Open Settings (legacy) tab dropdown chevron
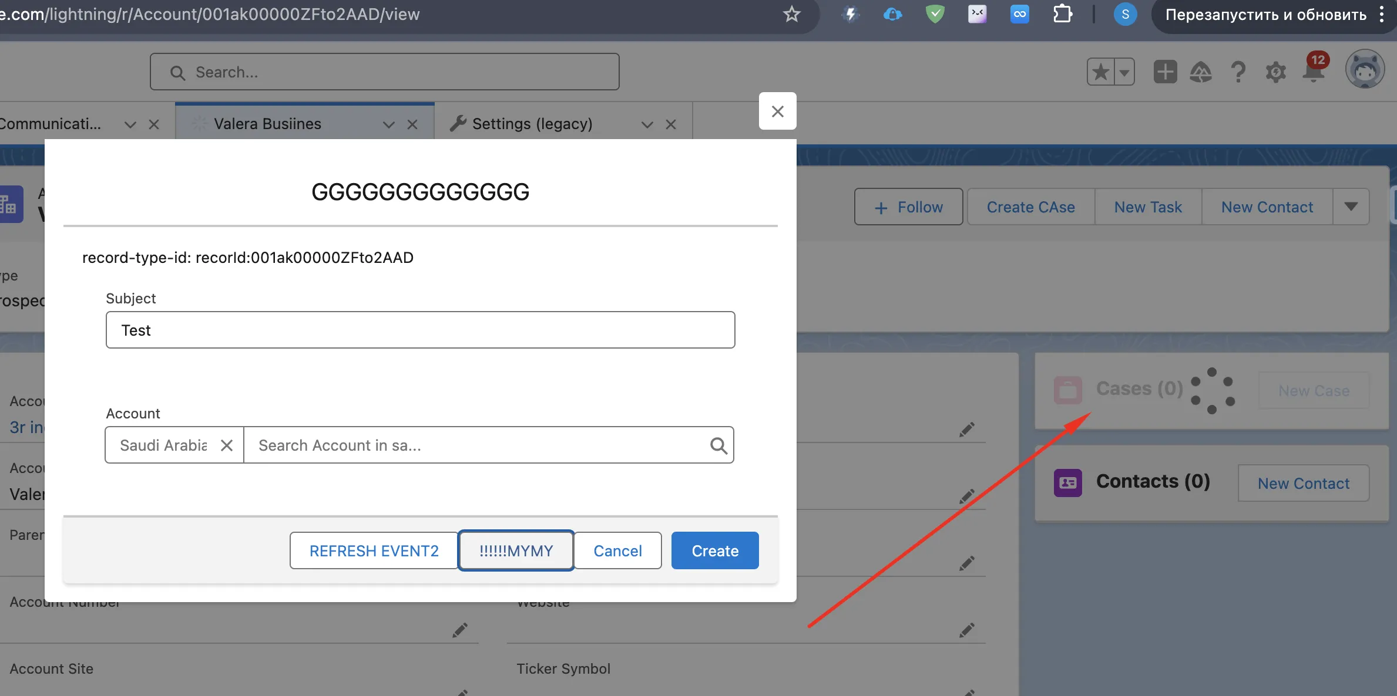This screenshot has height=696, width=1397. click(647, 124)
